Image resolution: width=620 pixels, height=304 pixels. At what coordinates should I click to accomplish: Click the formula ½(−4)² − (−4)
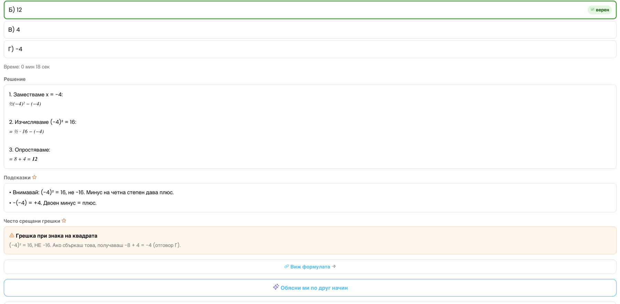tap(25, 104)
